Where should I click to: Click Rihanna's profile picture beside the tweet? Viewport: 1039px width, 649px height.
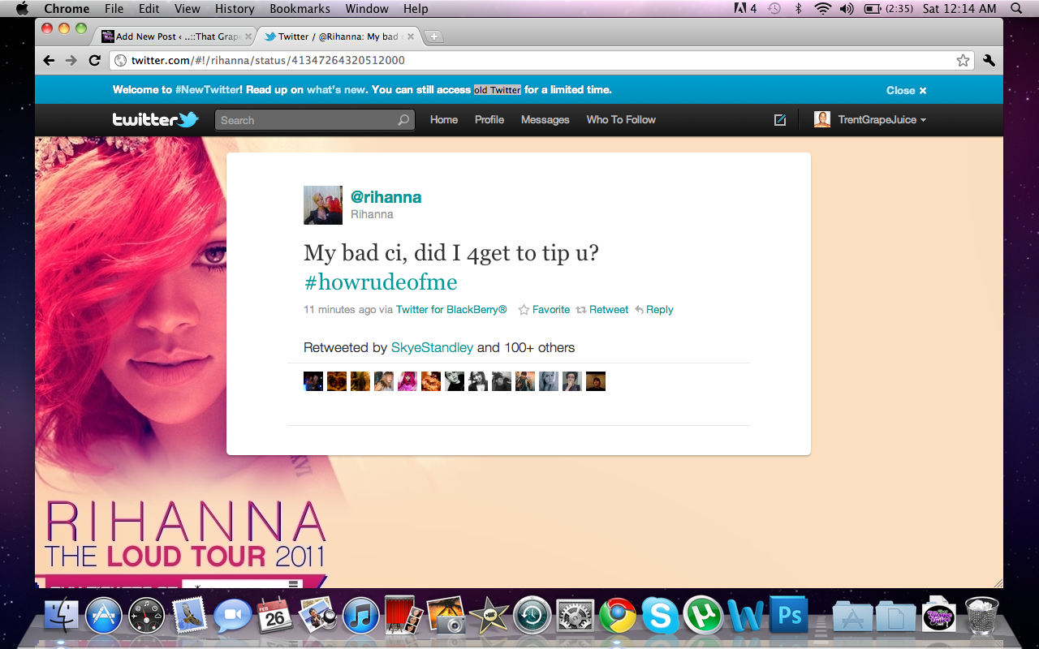pyautogui.click(x=323, y=205)
